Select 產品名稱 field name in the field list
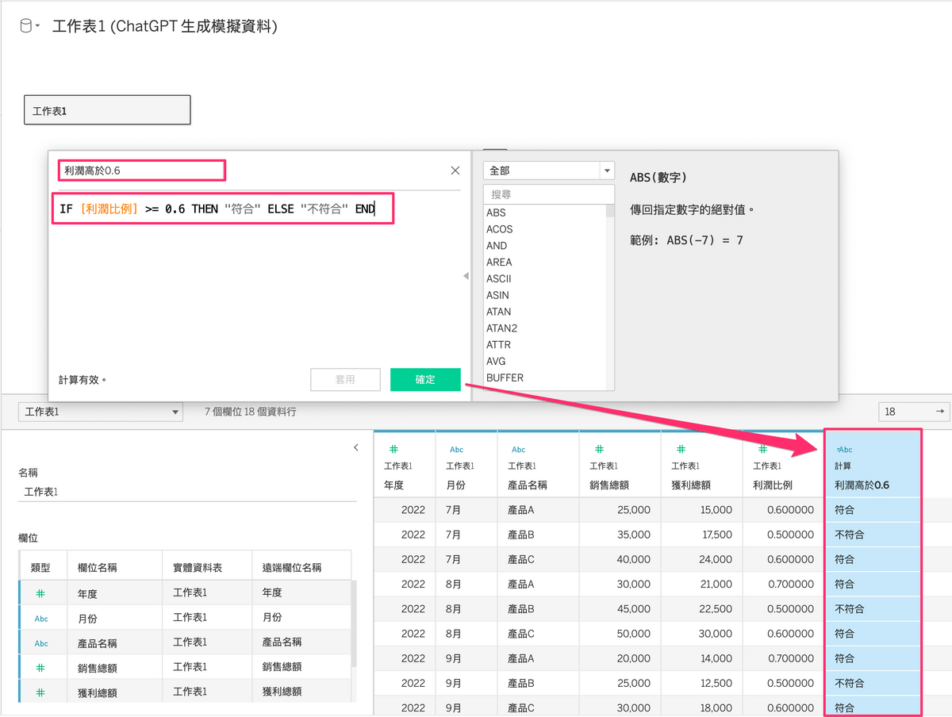The height and width of the screenshot is (717, 952). pyautogui.click(x=97, y=643)
